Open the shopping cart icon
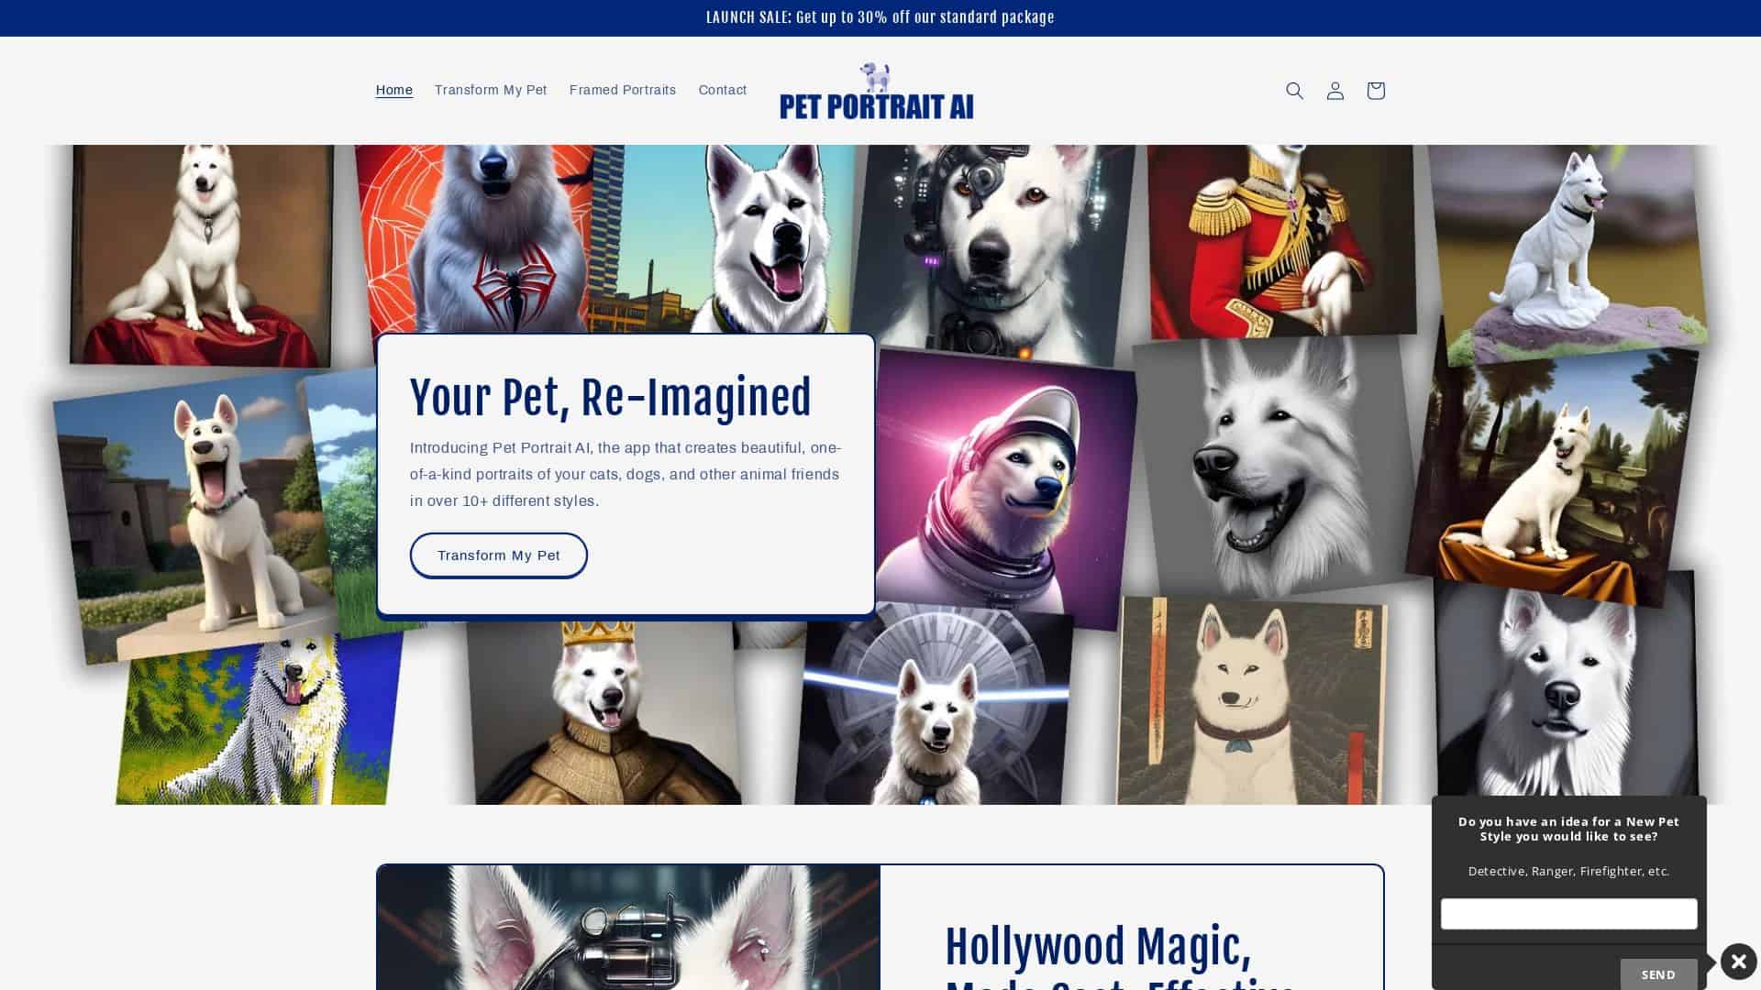The width and height of the screenshot is (1761, 990). 1375,91
